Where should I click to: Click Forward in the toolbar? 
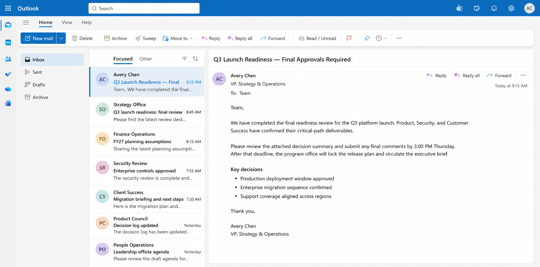tap(273, 38)
